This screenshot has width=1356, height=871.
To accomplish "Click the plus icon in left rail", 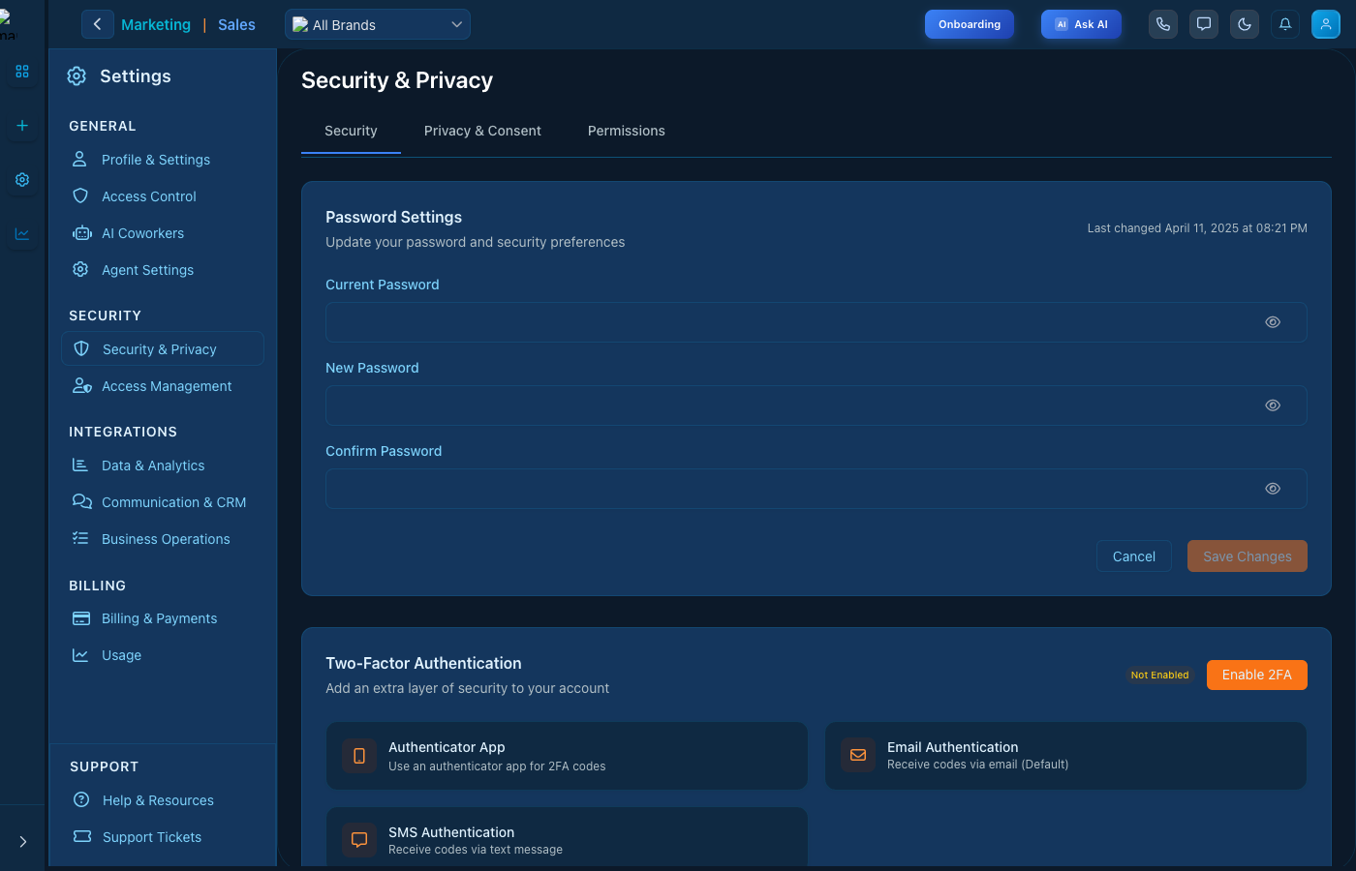I will 22,126.
